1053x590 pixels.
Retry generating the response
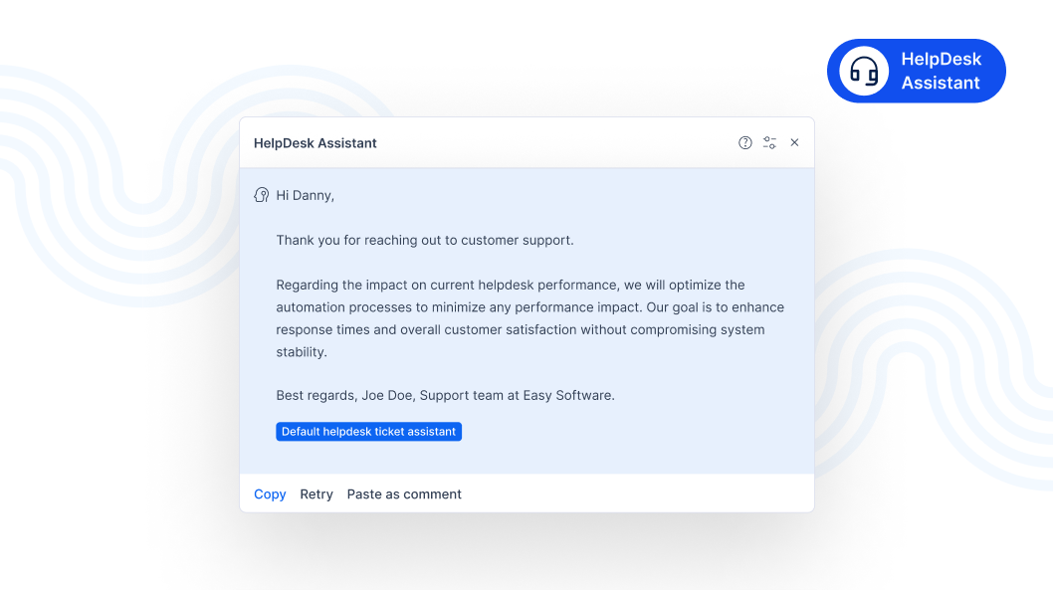coord(316,494)
